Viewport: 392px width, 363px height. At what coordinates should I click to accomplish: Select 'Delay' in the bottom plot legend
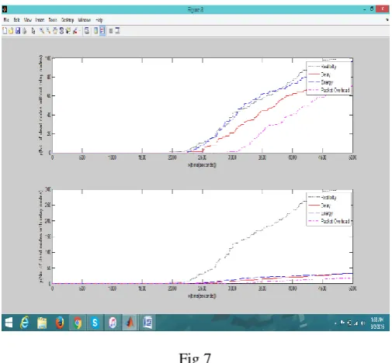[x=325, y=206]
